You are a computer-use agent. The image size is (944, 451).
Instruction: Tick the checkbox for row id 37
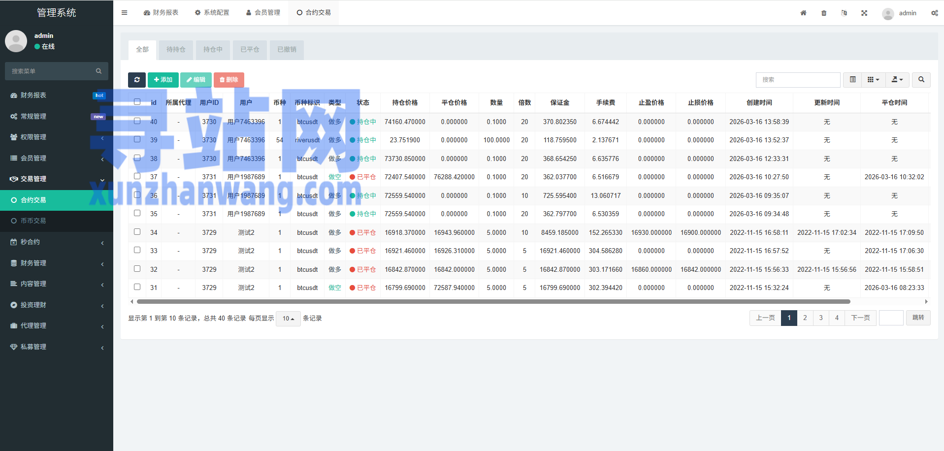pyautogui.click(x=137, y=176)
